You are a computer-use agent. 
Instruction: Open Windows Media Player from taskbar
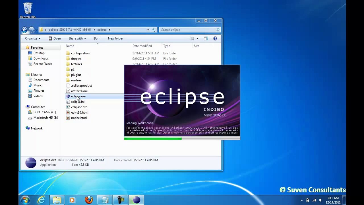coord(72,200)
